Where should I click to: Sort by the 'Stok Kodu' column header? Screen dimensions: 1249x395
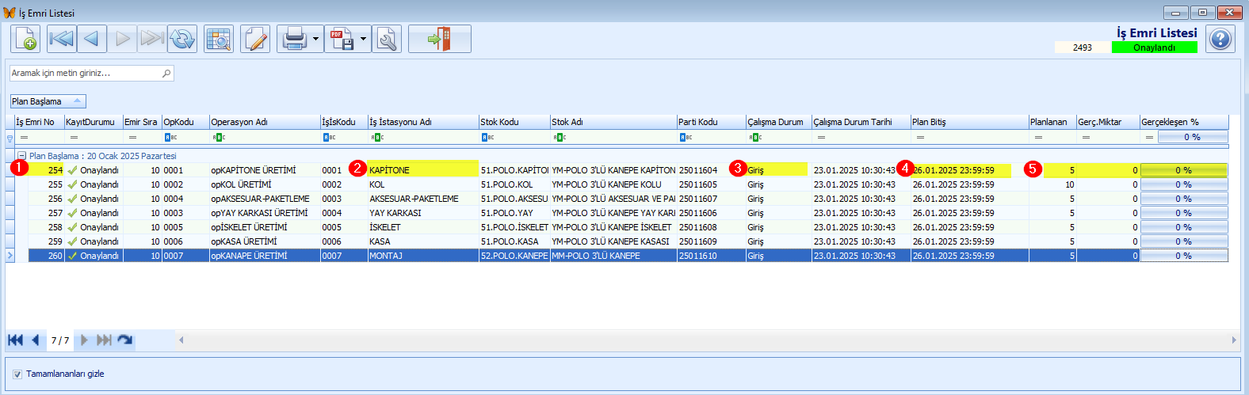tap(514, 122)
